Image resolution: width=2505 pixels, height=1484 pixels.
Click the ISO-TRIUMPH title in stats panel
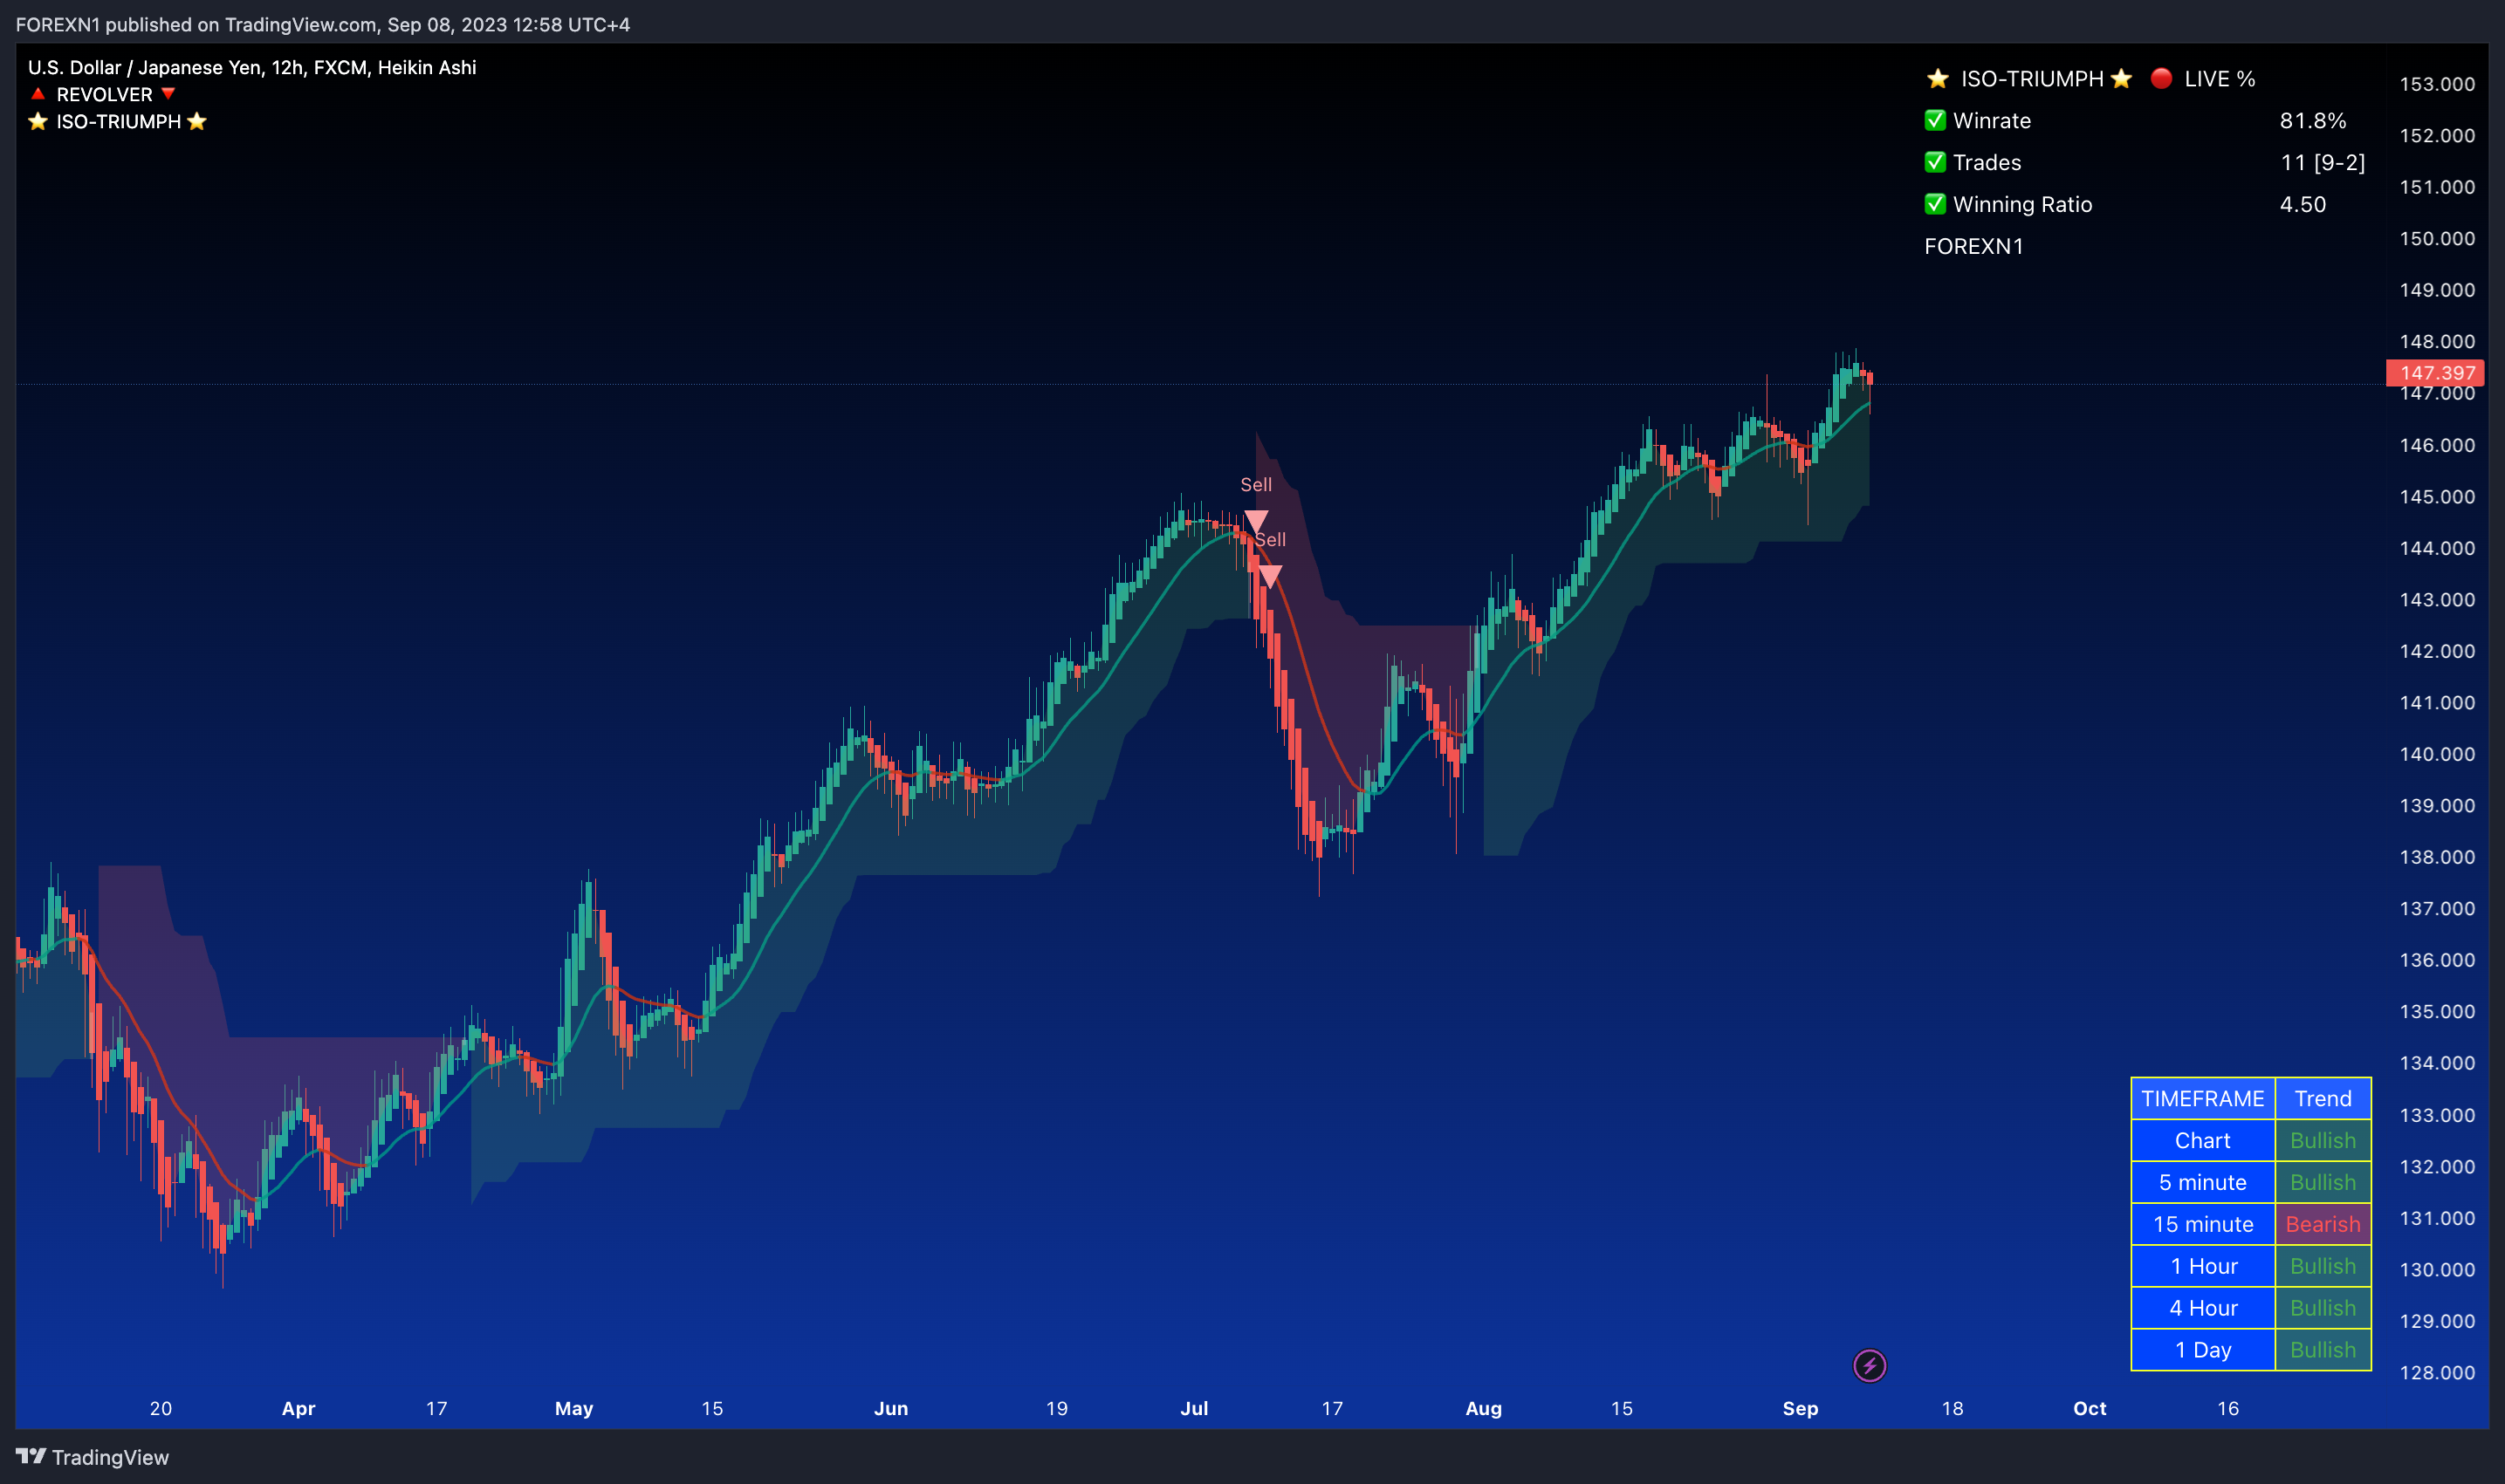[x=2032, y=78]
